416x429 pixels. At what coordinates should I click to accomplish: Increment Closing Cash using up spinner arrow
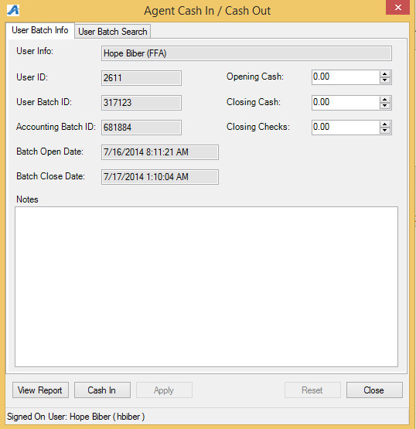[x=385, y=99]
